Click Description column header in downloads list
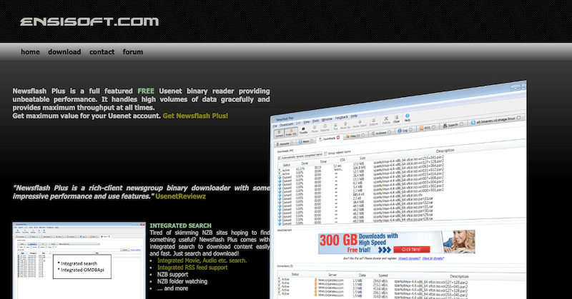Image resolution: width=572 pixels, height=299 pixels. [x=445, y=151]
